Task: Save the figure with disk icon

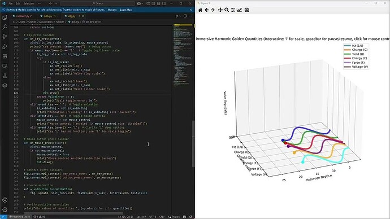Action: point(247,10)
